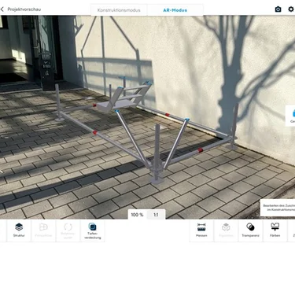This screenshot has width=295, height=295.
Task: Open the Transparenz tool
Action: (250, 230)
